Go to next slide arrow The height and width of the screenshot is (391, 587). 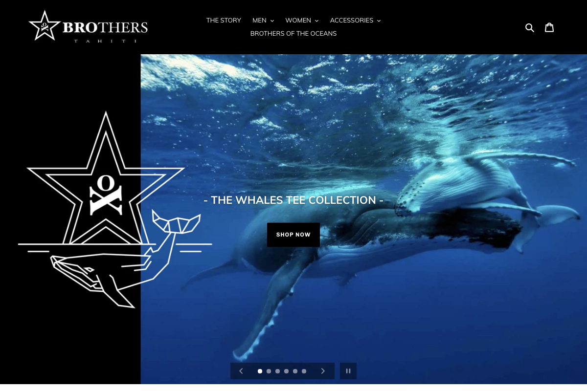pos(323,371)
